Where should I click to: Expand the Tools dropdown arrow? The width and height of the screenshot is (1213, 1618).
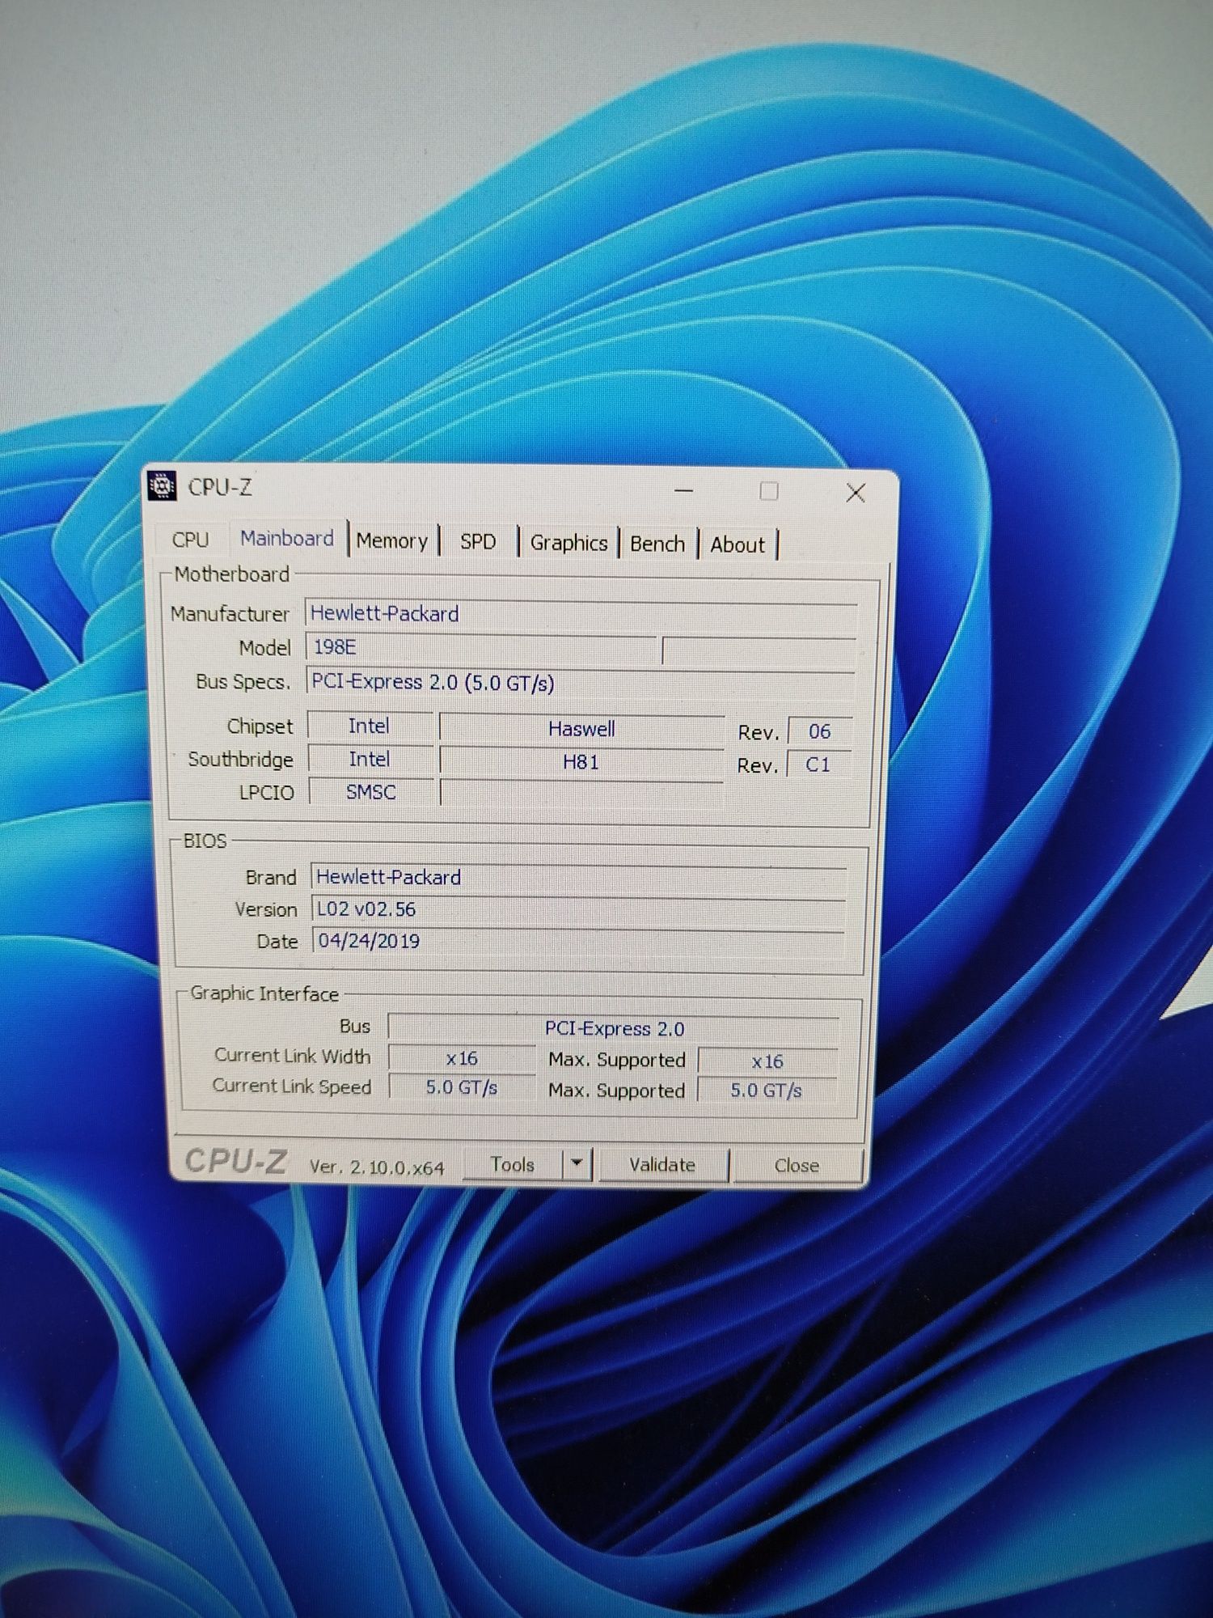577,1163
